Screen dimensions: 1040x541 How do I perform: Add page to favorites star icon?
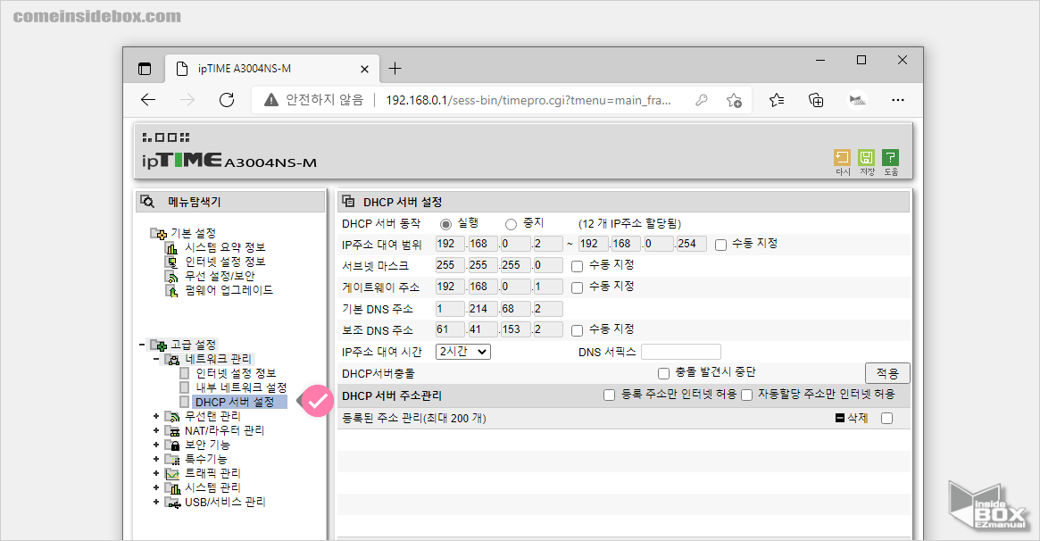734,100
